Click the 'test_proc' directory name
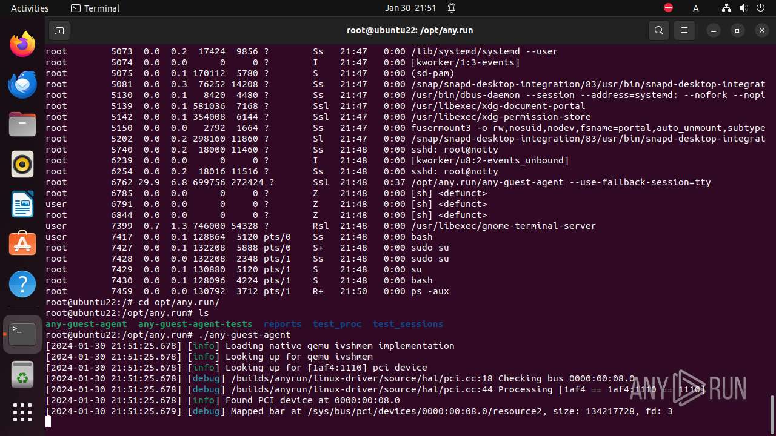 (337, 324)
